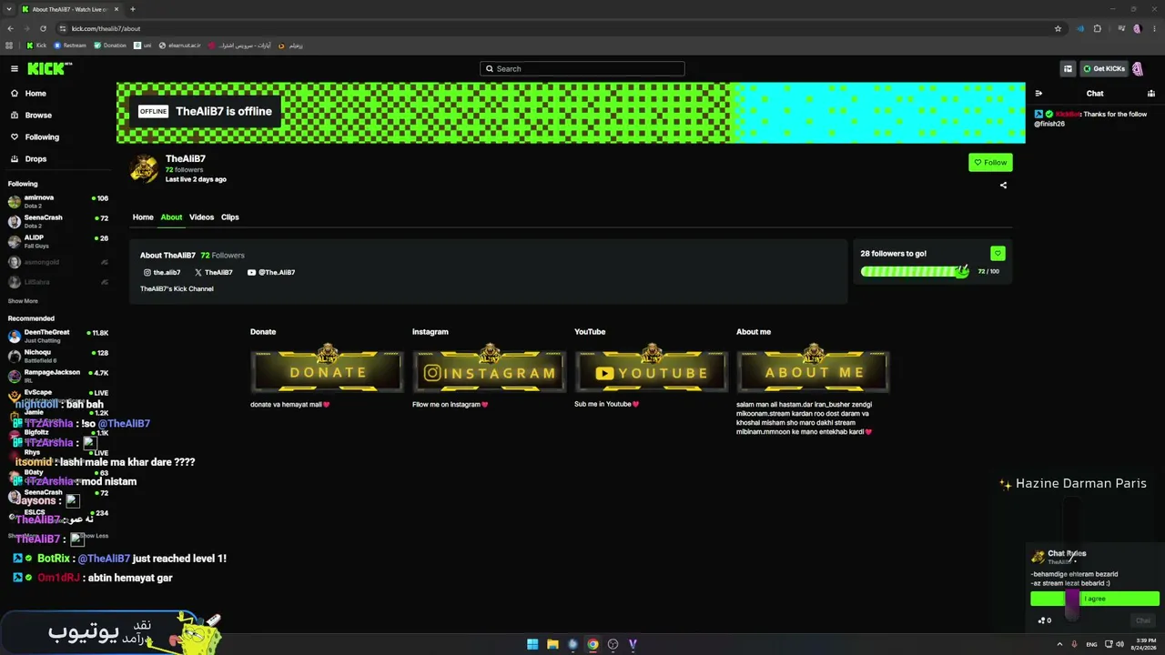Image resolution: width=1165 pixels, height=655 pixels.
Task: Open the Windows Start menu
Action: pos(532,644)
